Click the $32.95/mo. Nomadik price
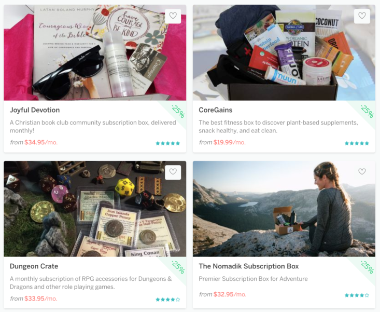Screen dimensions: 380x312 pyautogui.click(x=230, y=294)
